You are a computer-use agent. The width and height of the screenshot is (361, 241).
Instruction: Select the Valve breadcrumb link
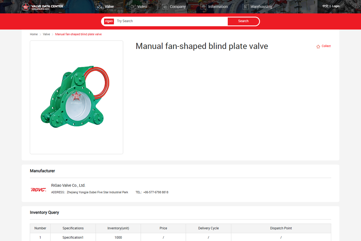pos(46,34)
